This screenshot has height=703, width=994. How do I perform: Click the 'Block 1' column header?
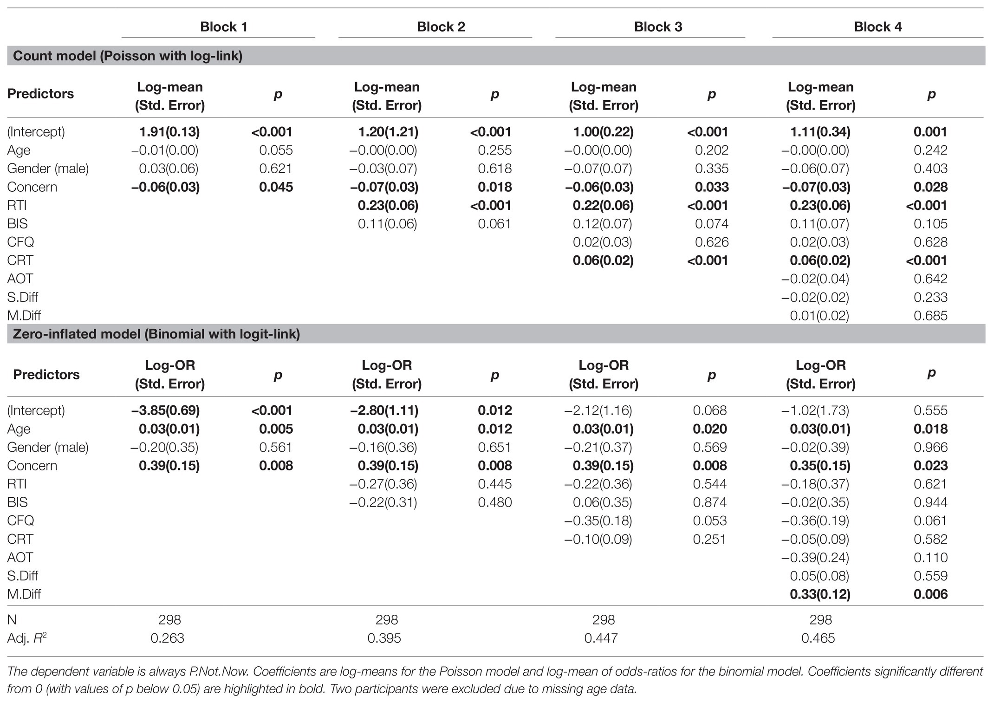tap(224, 27)
